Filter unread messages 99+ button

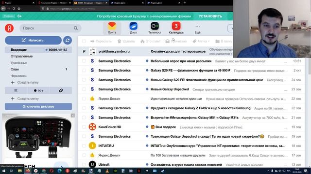coord(38,90)
